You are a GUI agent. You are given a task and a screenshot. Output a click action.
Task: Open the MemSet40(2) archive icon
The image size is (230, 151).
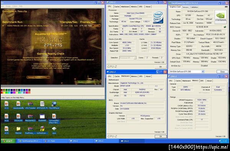tap(30, 118)
